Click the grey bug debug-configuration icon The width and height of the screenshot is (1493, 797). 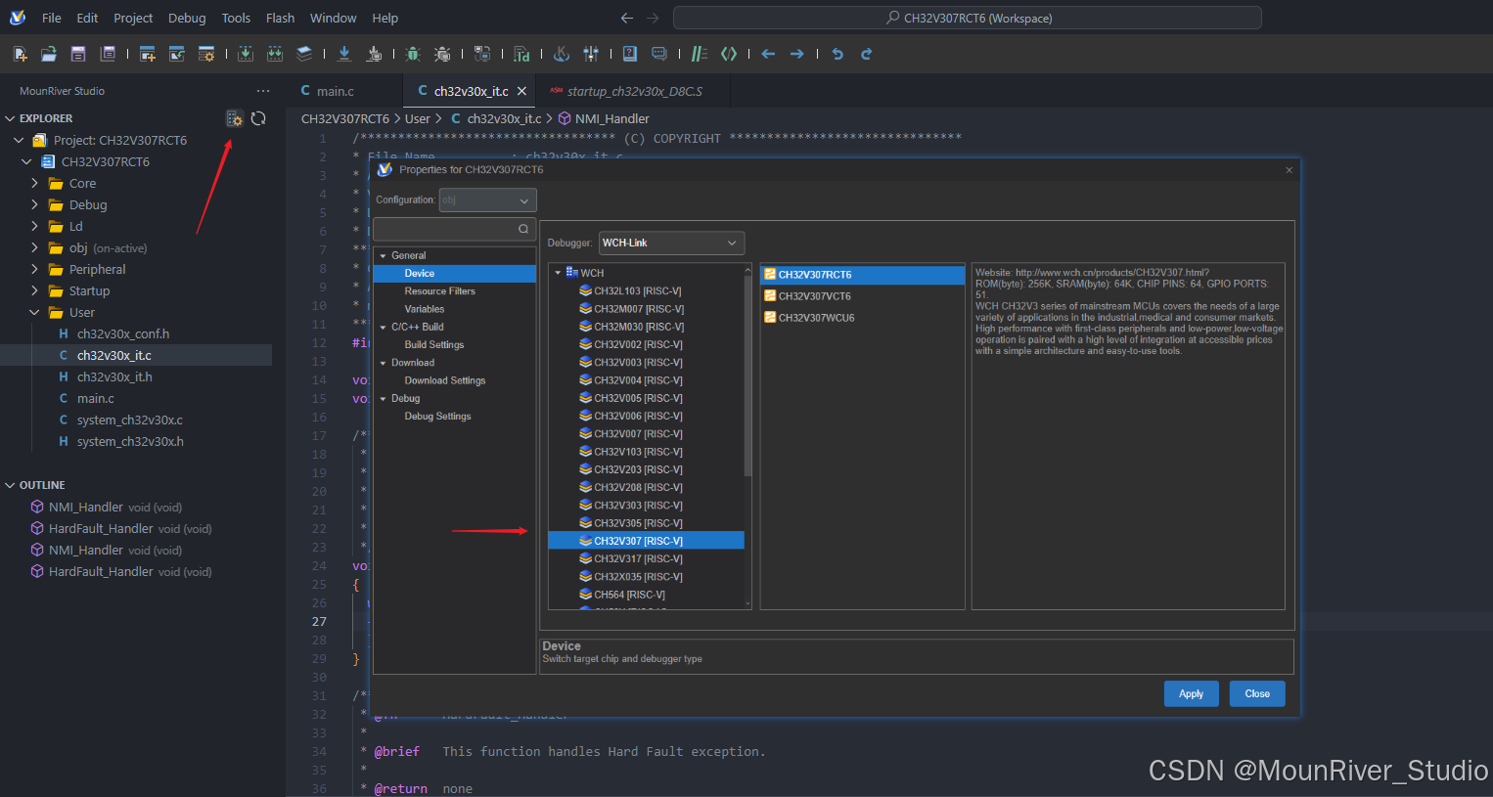coord(442,54)
